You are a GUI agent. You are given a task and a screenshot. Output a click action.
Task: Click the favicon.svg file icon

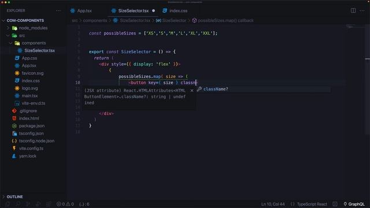point(17,73)
